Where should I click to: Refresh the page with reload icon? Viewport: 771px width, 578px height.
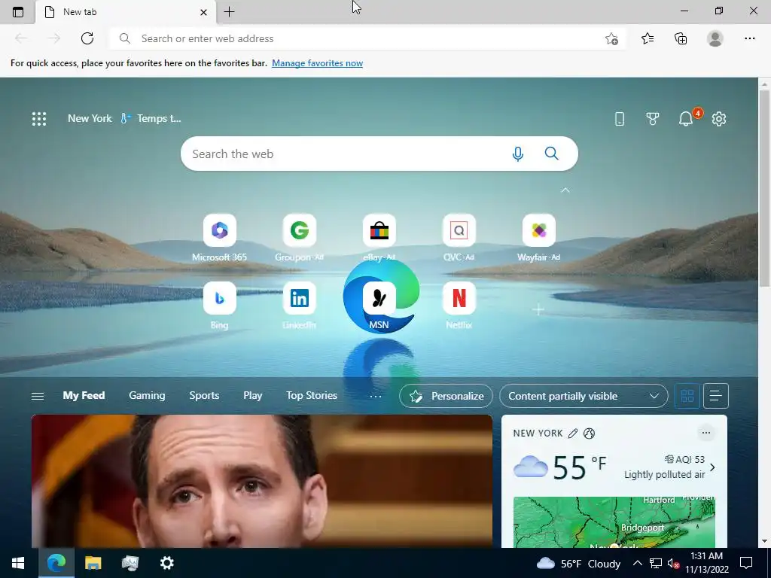(x=87, y=38)
